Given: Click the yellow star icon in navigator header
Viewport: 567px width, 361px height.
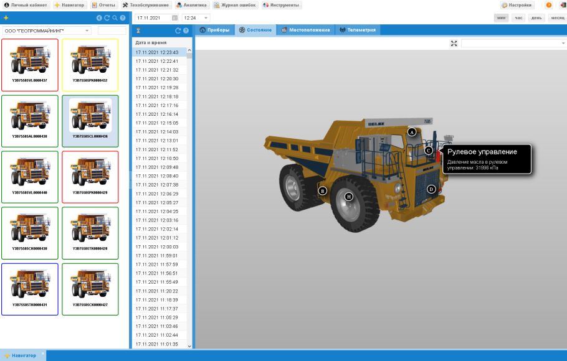Looking at the screenshot, I should coord(6,17).
